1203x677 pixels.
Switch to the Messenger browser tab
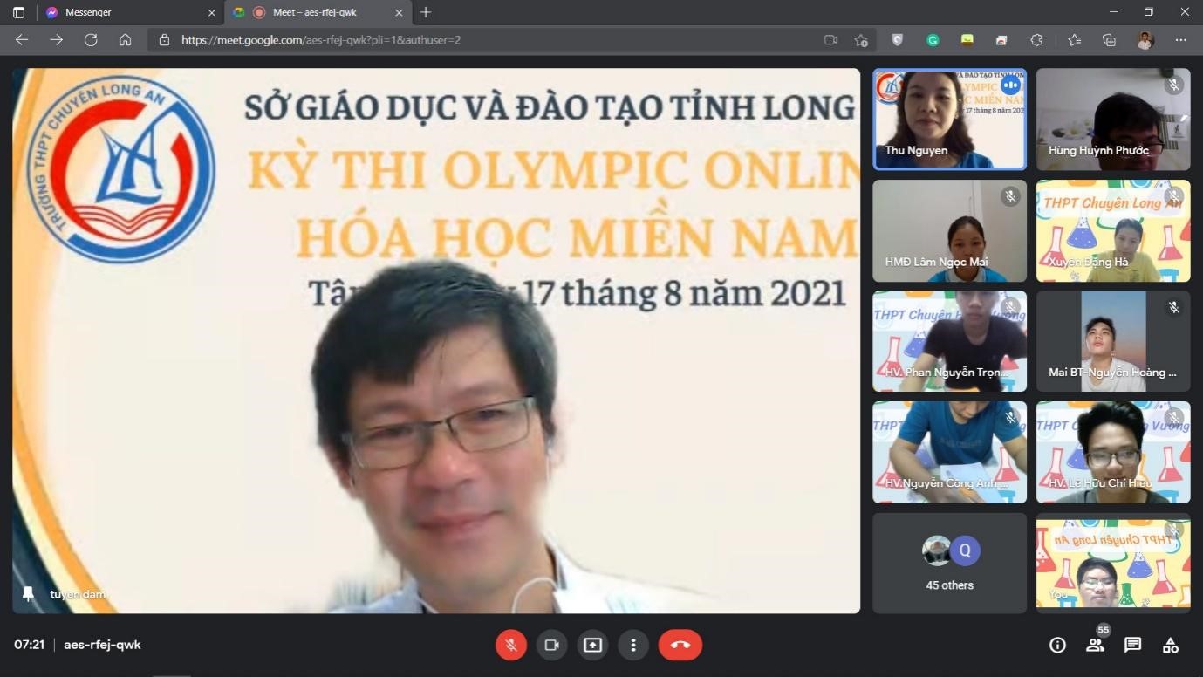[122, 13]
